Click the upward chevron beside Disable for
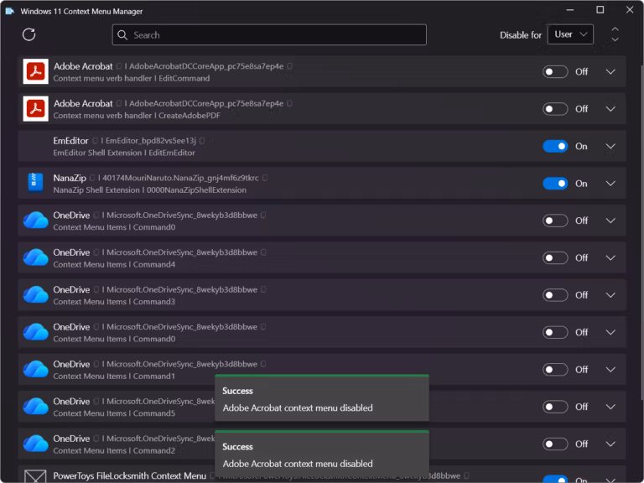The image size is (644, 483). pos(615,29)
